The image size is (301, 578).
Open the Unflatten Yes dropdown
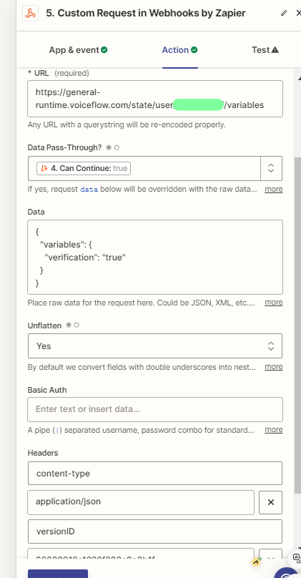pos(155,346)
